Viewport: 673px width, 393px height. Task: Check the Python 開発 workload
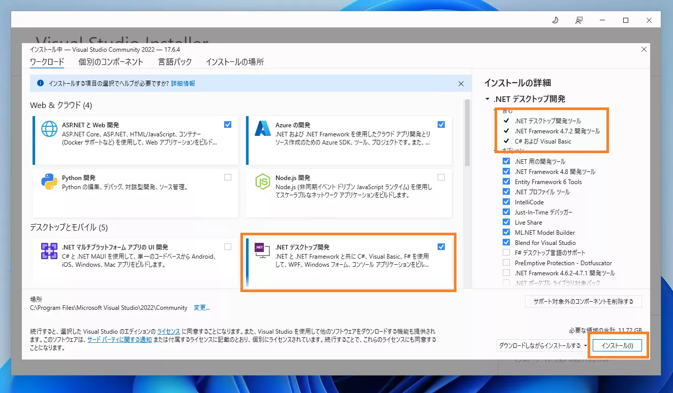click(227, 177)
